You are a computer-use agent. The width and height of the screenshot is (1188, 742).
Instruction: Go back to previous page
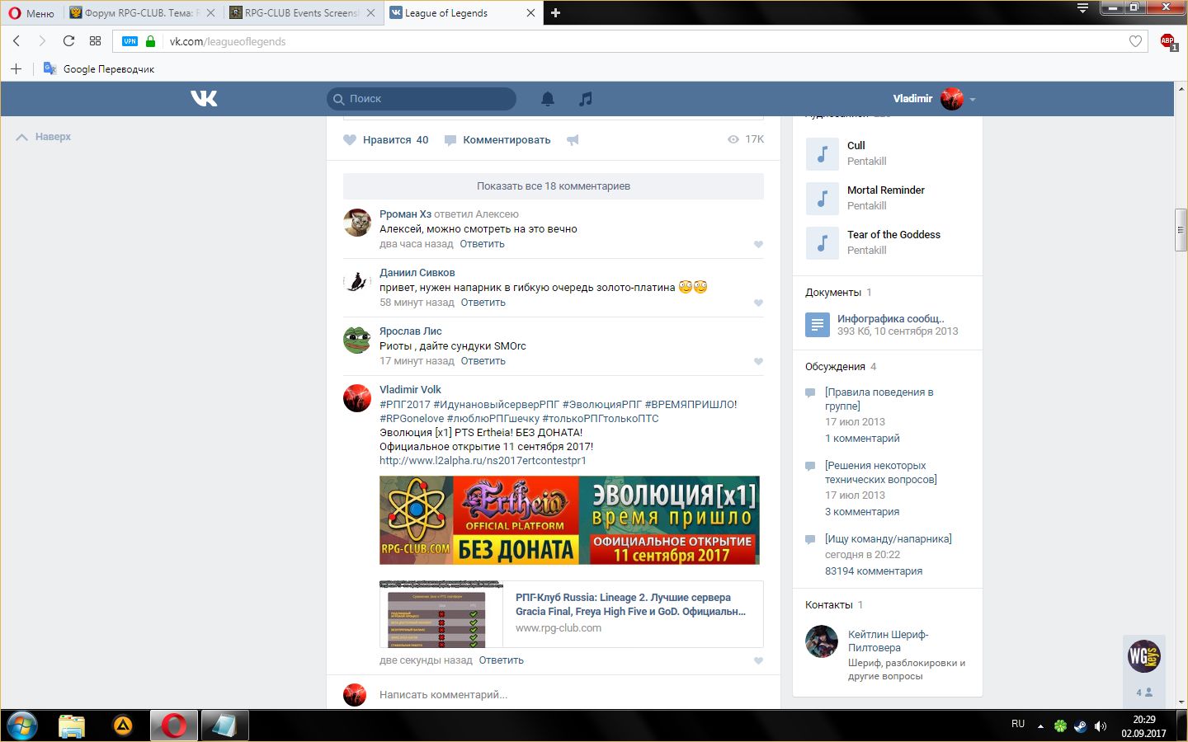[x=16, y=41]
